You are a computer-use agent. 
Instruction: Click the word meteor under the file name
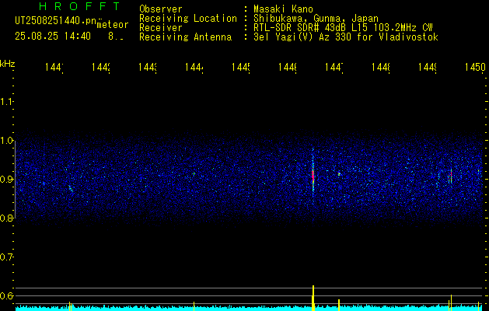point(113,25)
